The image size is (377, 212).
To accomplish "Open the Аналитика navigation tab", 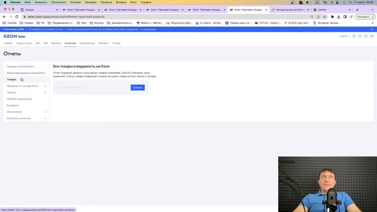I will pos(70,43).
